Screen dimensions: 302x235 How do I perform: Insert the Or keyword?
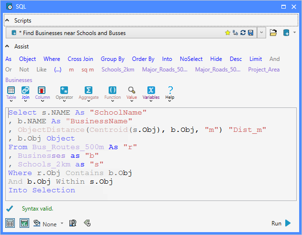coord(9,70)
